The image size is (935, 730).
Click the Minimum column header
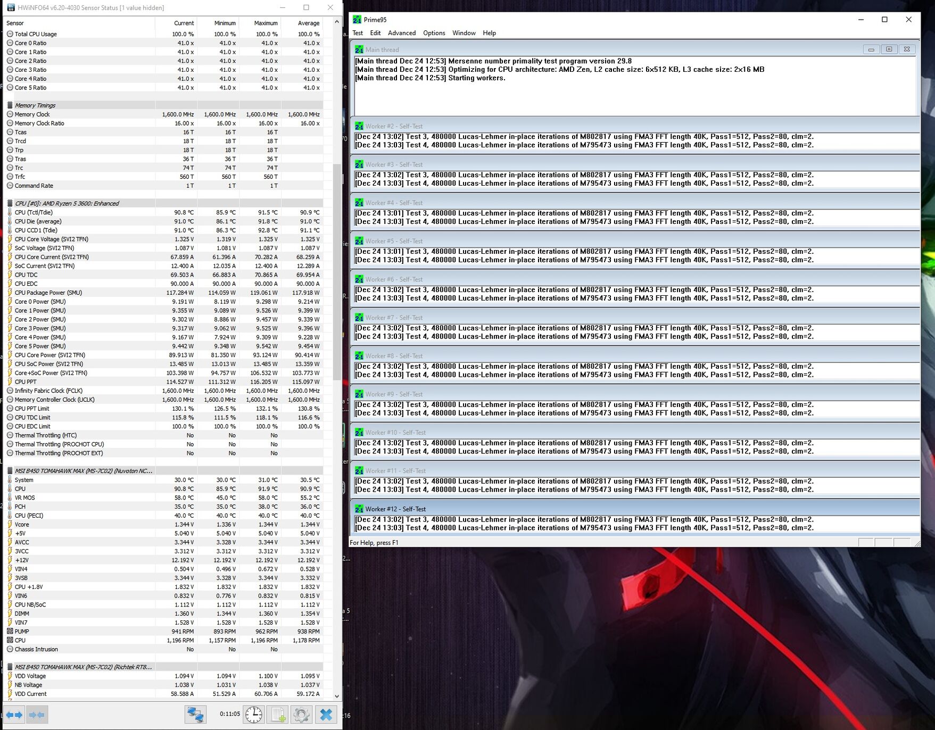(218, 23)
